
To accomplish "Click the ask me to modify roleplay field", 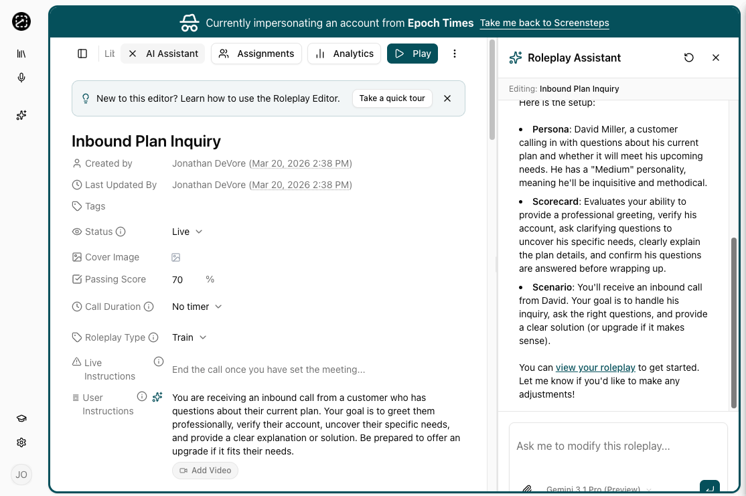I will coord(617,446).
